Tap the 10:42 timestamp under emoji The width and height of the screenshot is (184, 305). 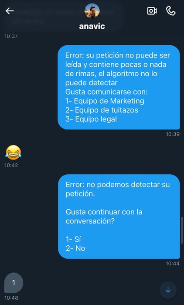click(11, 165)
